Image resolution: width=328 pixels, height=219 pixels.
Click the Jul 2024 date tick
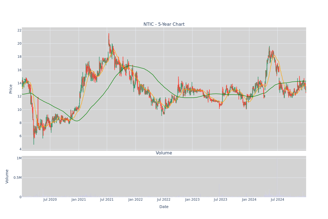(x=277, y=200)
